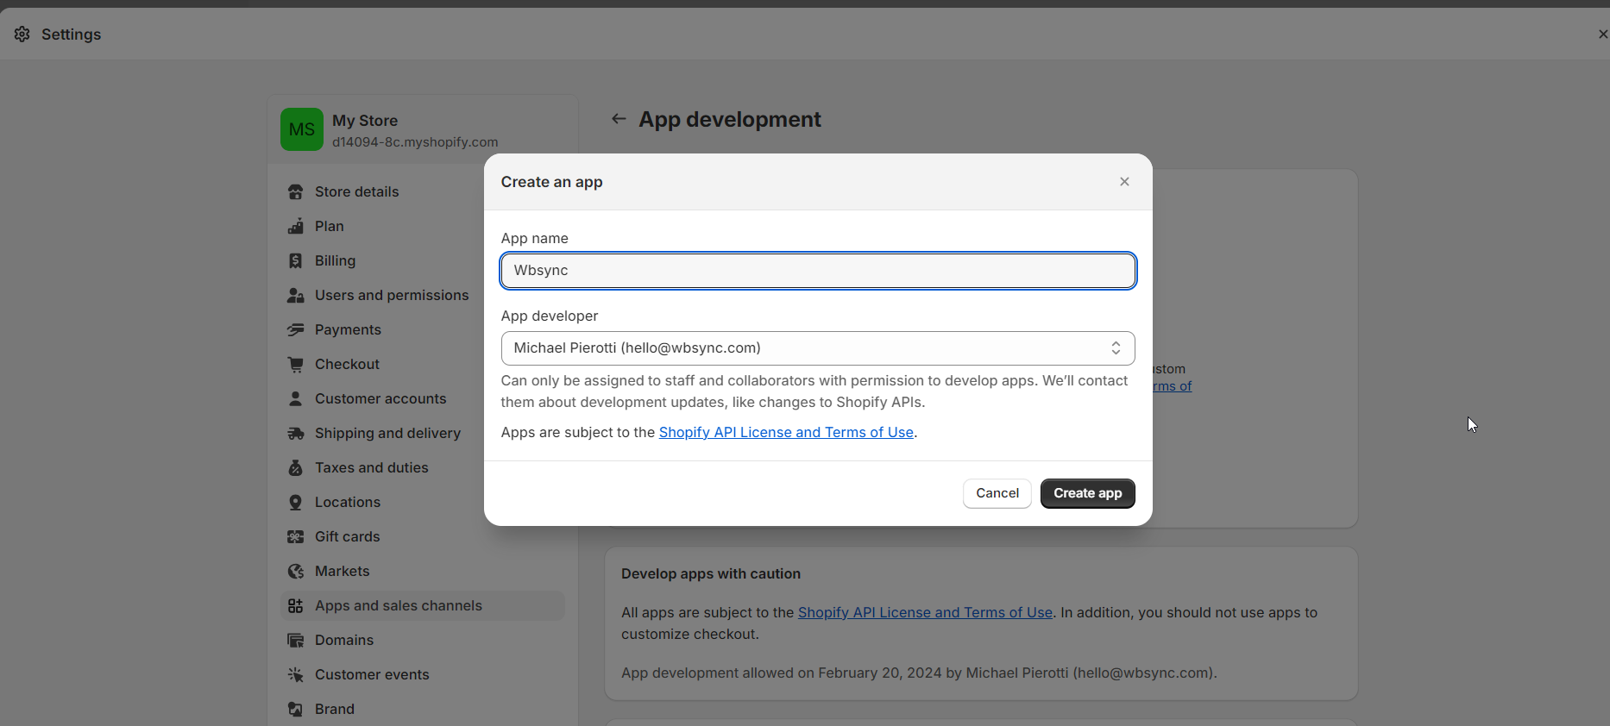Go to Shipping and delivery settings
The image size is (1610, 726).
[387, 433]
